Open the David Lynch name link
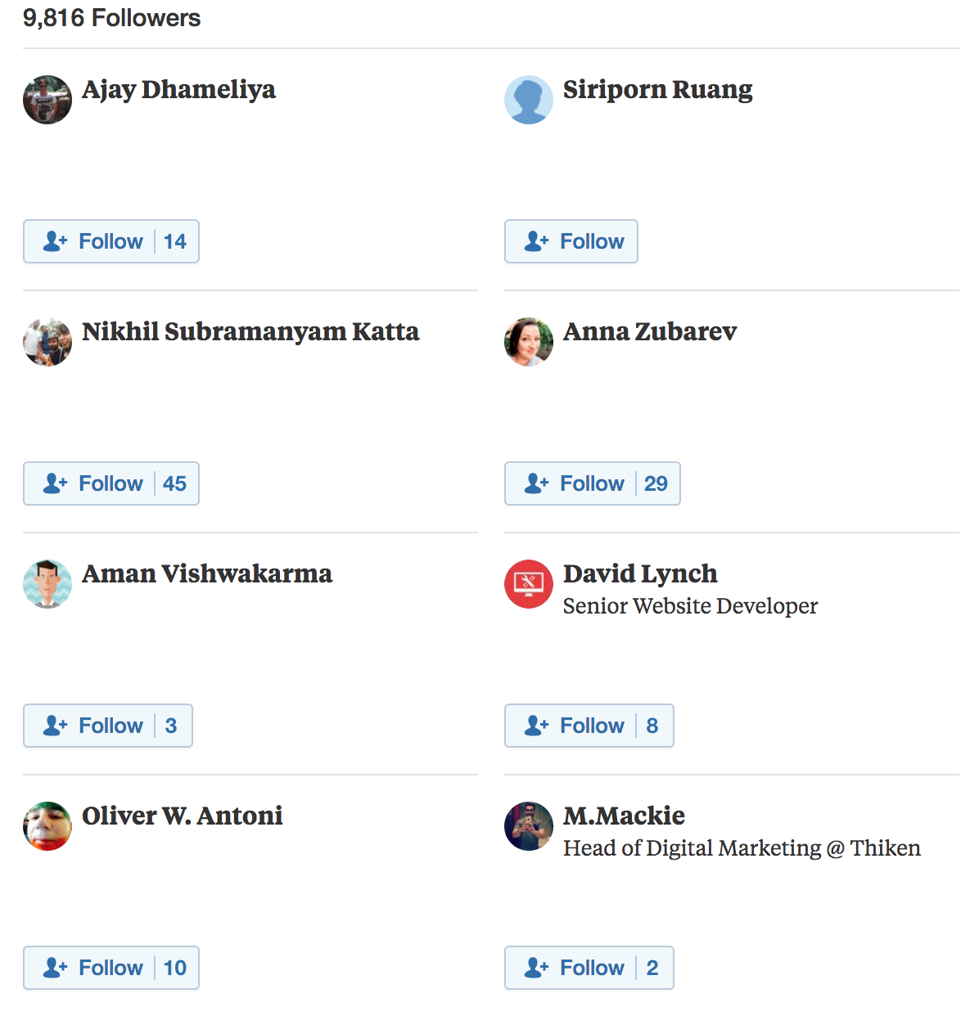979x1016 pixels. point(640,574)
